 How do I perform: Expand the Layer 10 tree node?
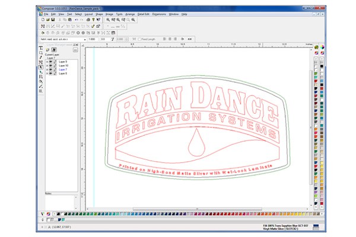(x=47, y=66)
